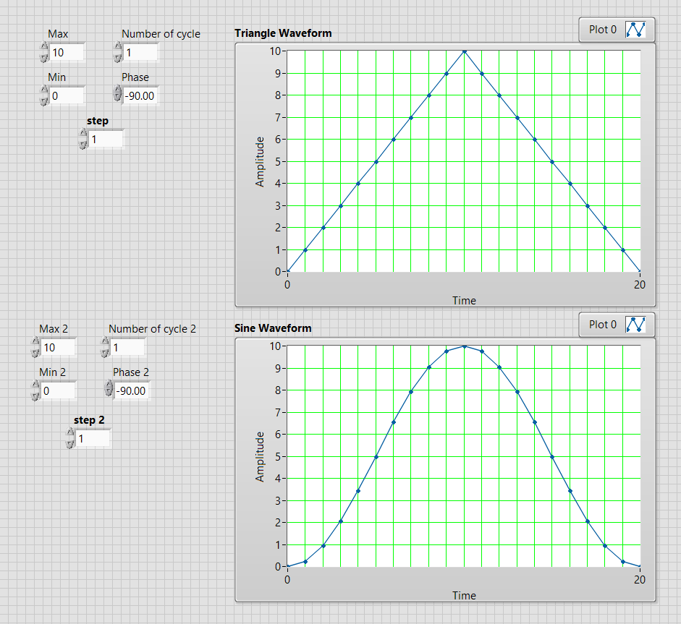This screenshot has height=624, width=681.
Task: Increase Phase 2 using its up arrow
Action: (109, 384)
